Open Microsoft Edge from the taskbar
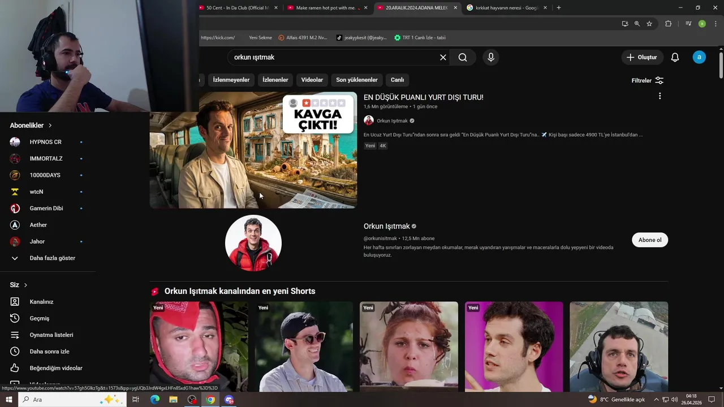Viewport: 724px width, 407px height. point(154,400)
